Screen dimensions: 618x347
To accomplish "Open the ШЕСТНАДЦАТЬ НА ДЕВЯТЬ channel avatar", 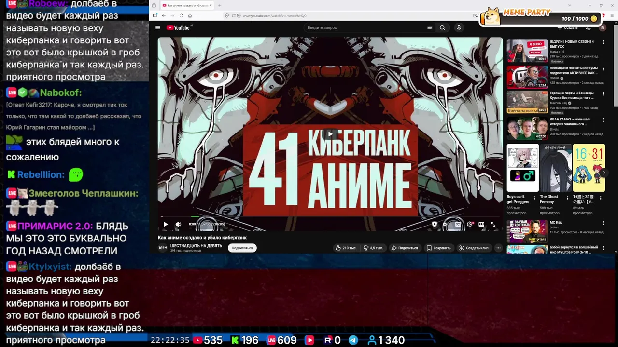I will click(163, 248).
